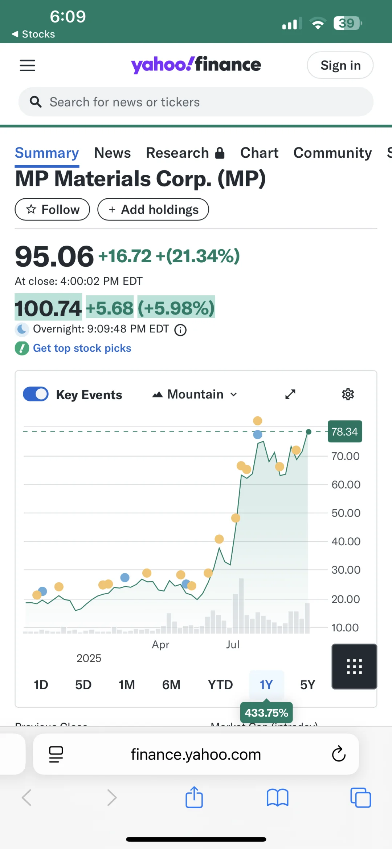Go forward in Safari
Viewport: 392px width, 849px height.
coord(112,798)
